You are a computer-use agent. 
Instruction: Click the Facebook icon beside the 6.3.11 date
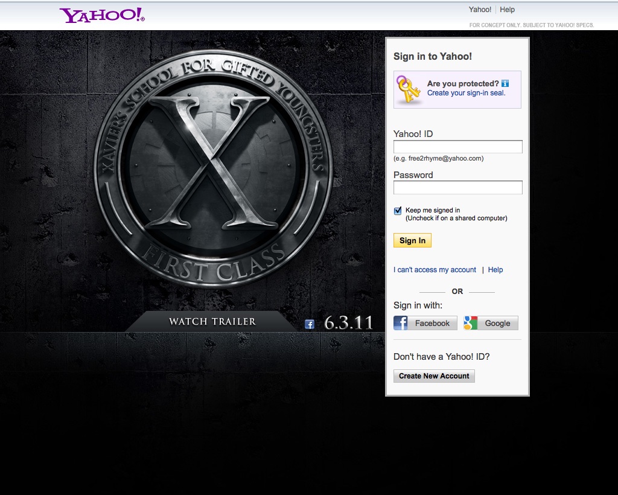(x=310, y=324)
